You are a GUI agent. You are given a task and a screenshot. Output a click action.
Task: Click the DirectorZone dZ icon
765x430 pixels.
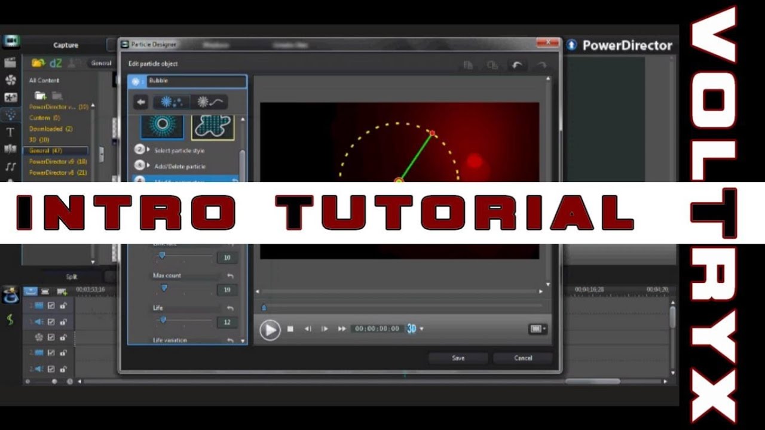(x=56, y=63)
